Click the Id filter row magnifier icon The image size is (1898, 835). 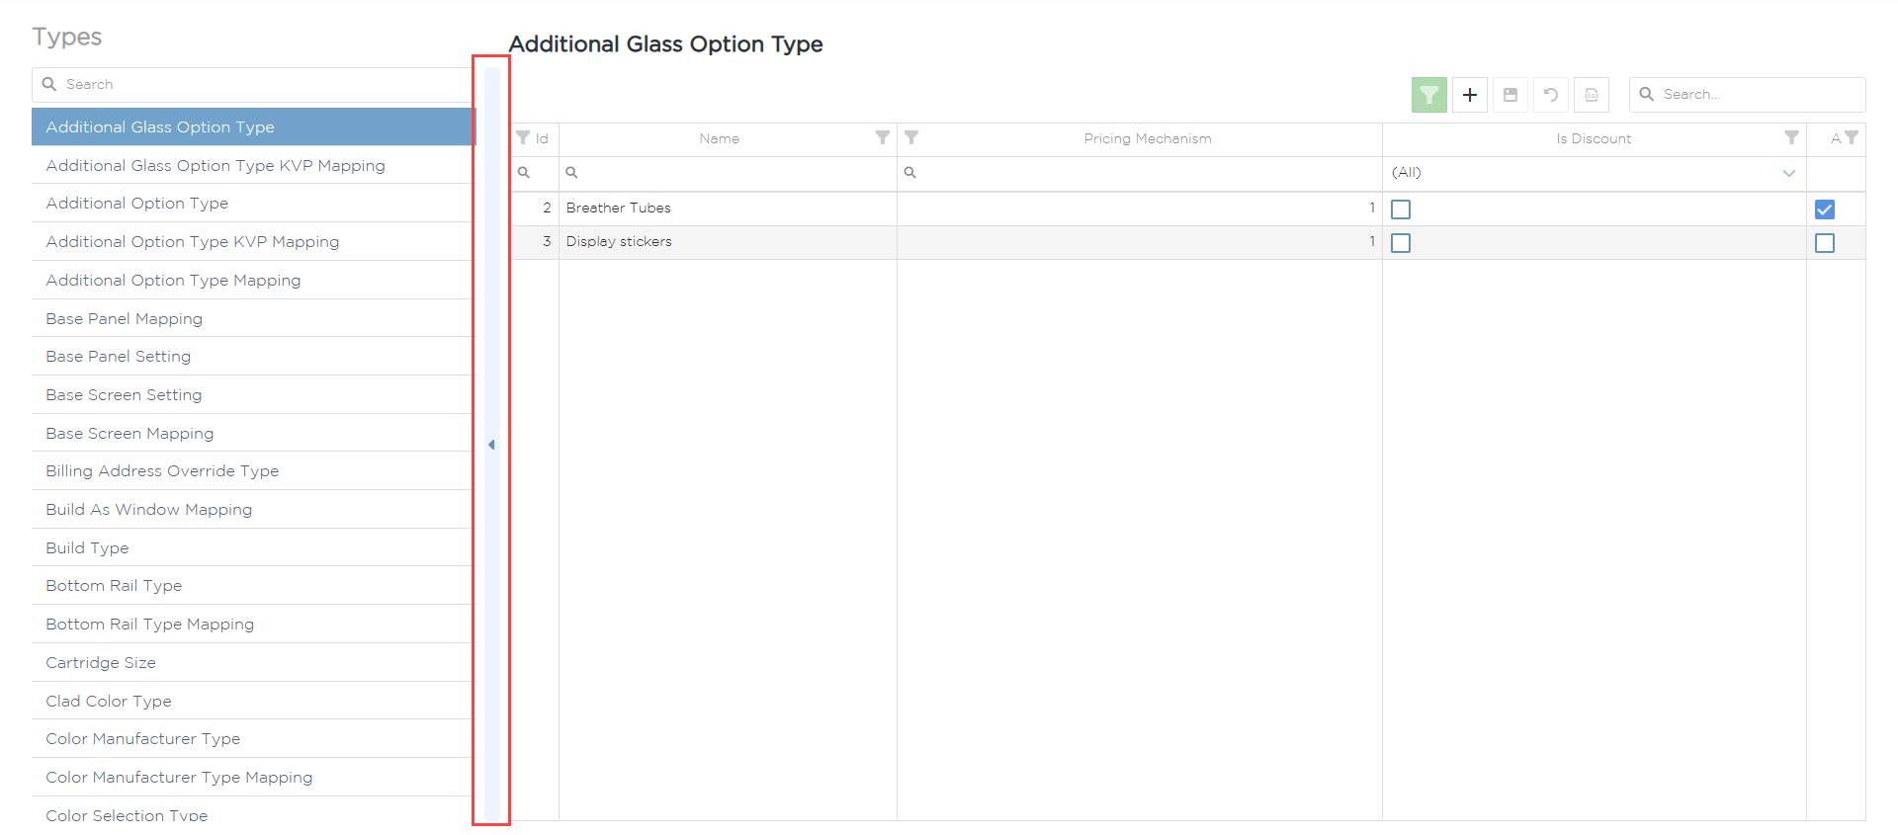[x=524, y=173]
